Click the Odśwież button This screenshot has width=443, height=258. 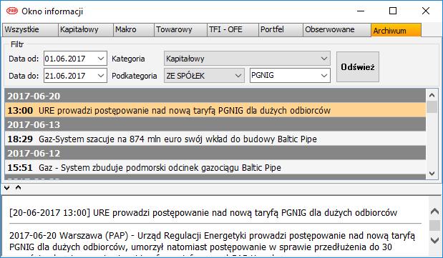(358, 67)
